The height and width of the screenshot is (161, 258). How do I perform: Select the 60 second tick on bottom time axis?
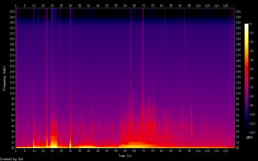pyautogui.click(x=125, y=151)
